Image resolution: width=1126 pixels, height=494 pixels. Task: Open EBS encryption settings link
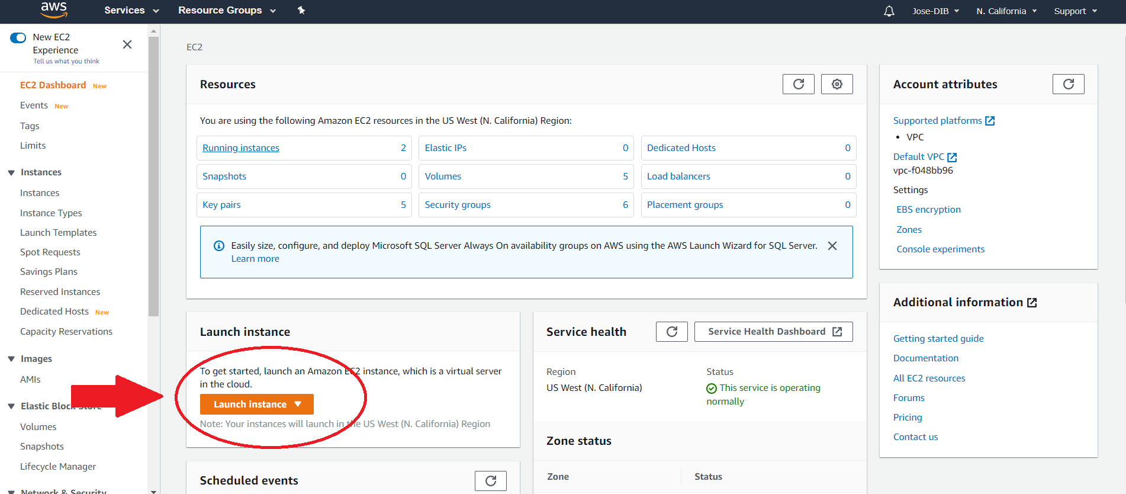[928, 210]
